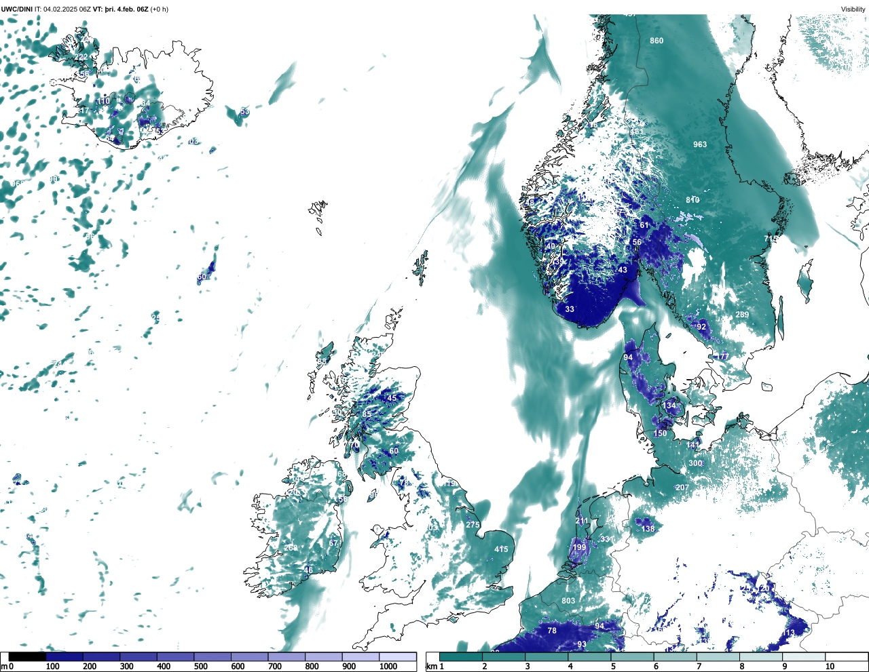Click the 1000 tick label on the meter legend

click(388, 667)
